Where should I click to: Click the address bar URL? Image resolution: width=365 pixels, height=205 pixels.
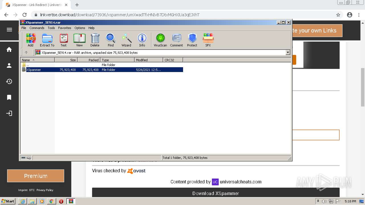point(120,15)
